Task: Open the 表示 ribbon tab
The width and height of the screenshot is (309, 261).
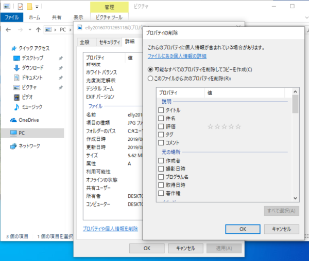Action: click(78, 17)
